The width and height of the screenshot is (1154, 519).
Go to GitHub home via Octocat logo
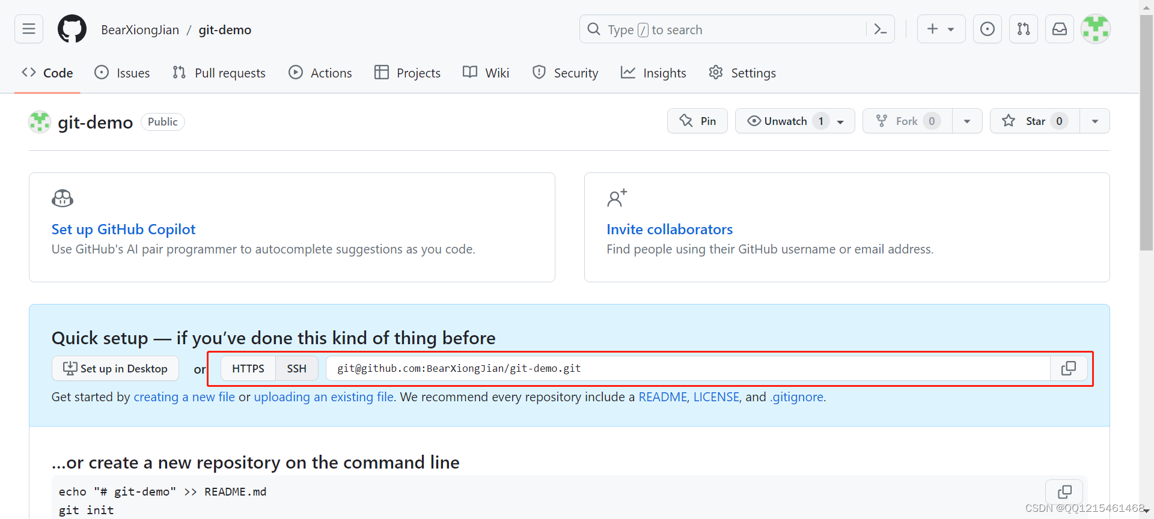coord(72,29)
